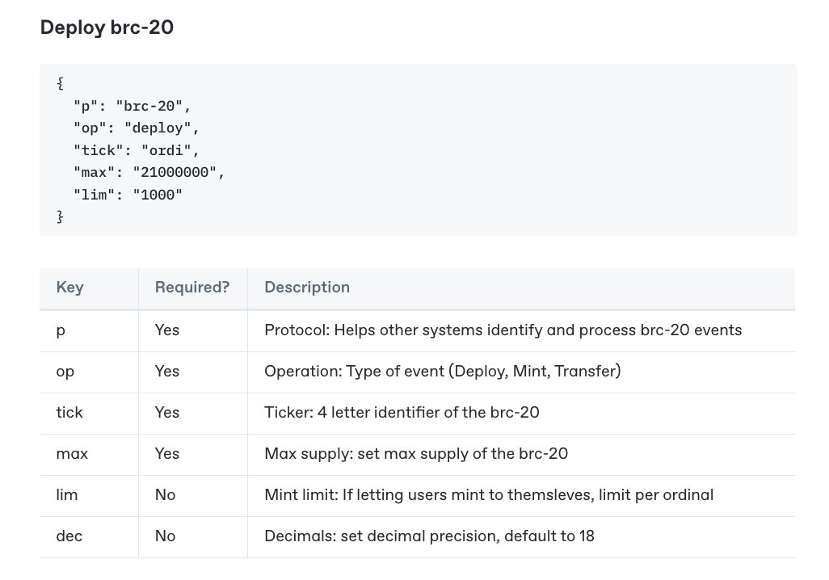Screen dimensions: 829x580
Task: Click the Mint limit description text
Action: 489,495
